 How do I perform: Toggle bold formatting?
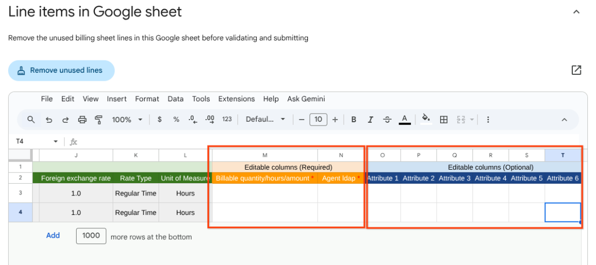[353, 120]
